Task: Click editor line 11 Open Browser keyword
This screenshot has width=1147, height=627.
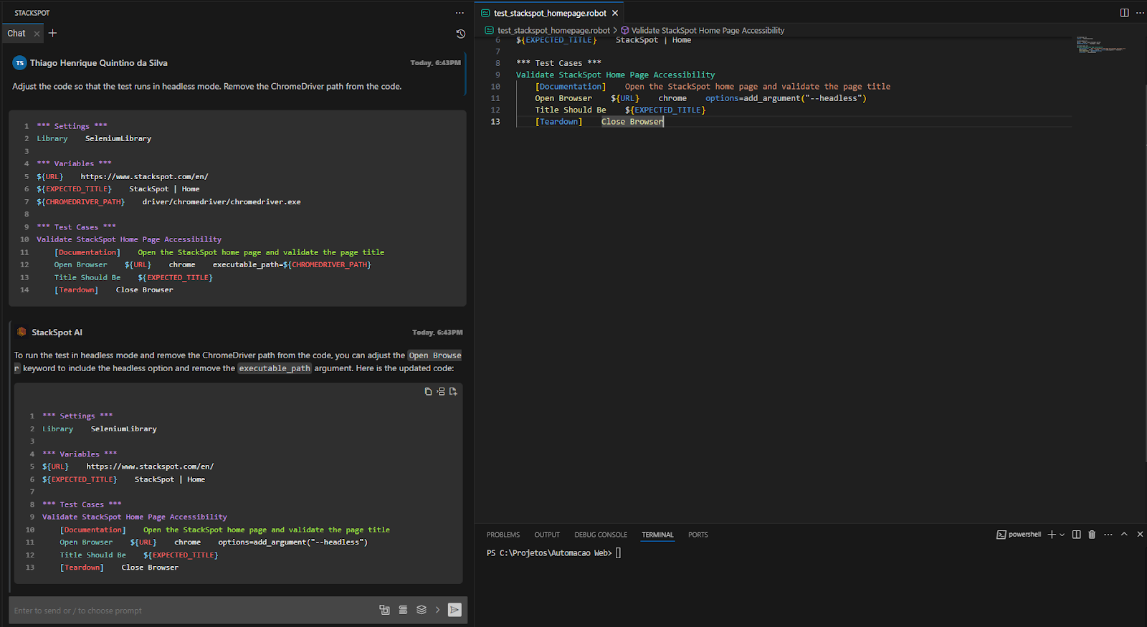Action: (563, 98)
